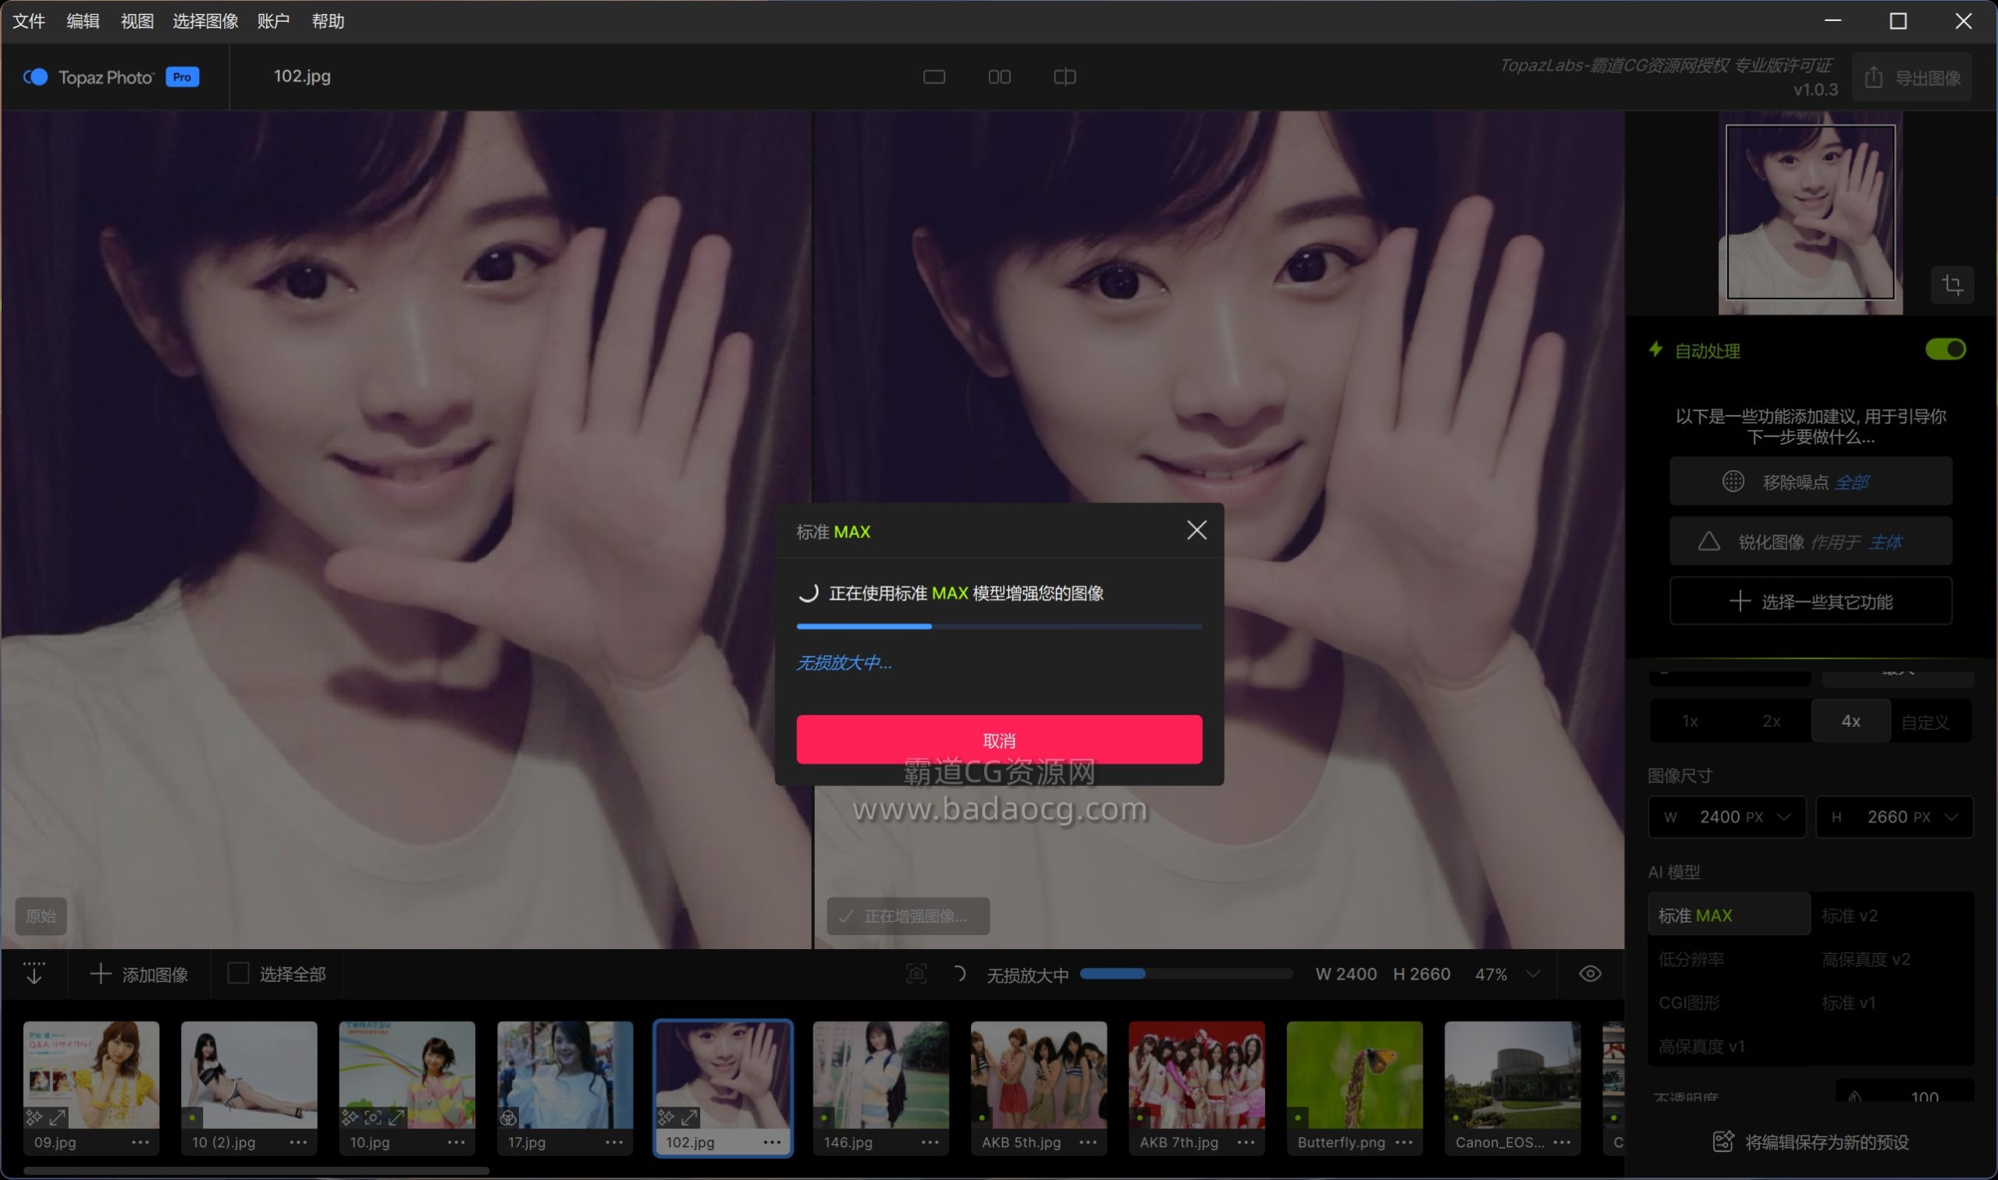Collapse the filmstrip with down-arrow icon
This screenshot has height=1180, width=1998.
tap(34, 973)
